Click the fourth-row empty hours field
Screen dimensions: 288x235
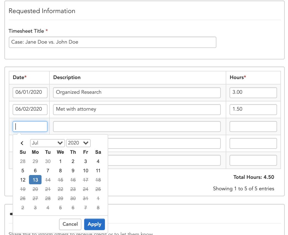click(253, 143)
